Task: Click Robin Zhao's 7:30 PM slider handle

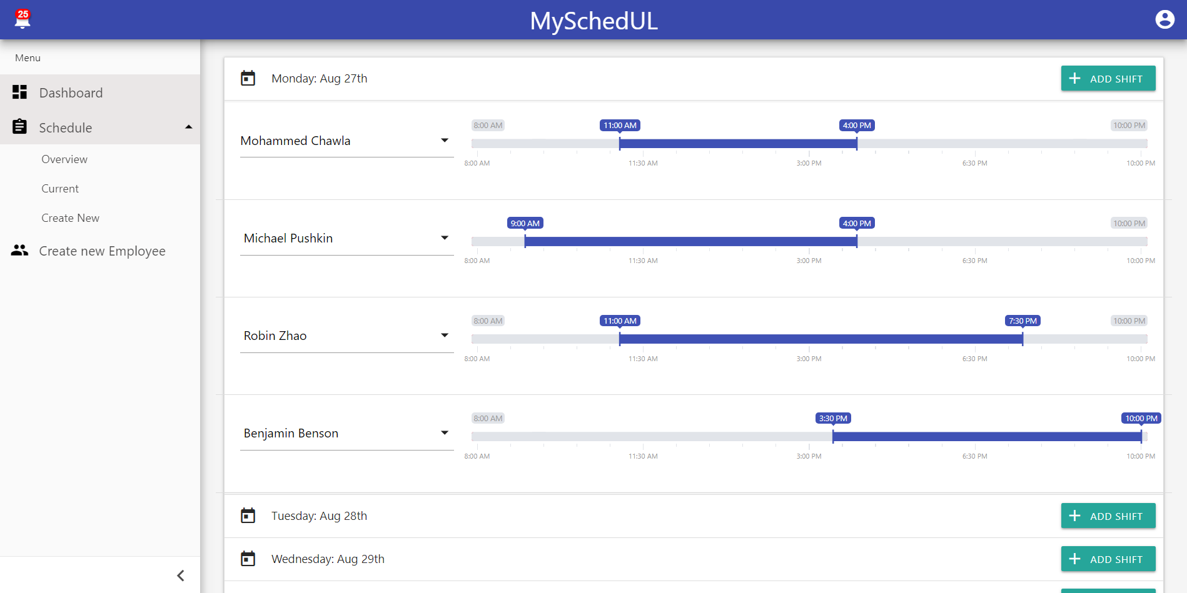Action: point(1023,339)
